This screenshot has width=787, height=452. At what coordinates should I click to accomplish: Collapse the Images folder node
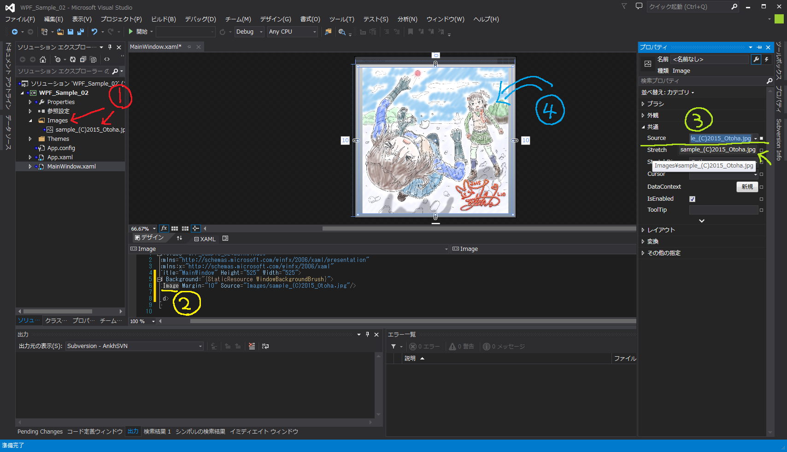click(31, 121)
